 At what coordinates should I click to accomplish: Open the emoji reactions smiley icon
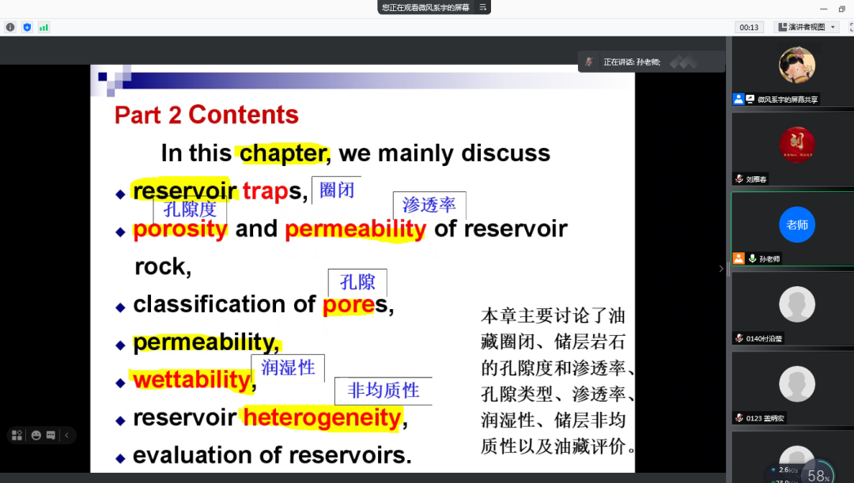35,435
